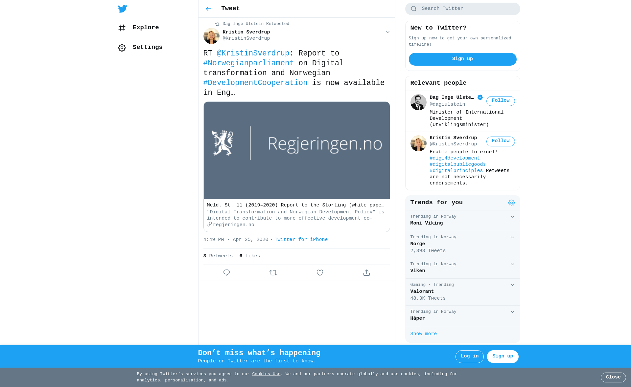This screenshot has width=631, height=387.
Task: Follow Kristin Sverdrup
Action: [x=501, y=141]
